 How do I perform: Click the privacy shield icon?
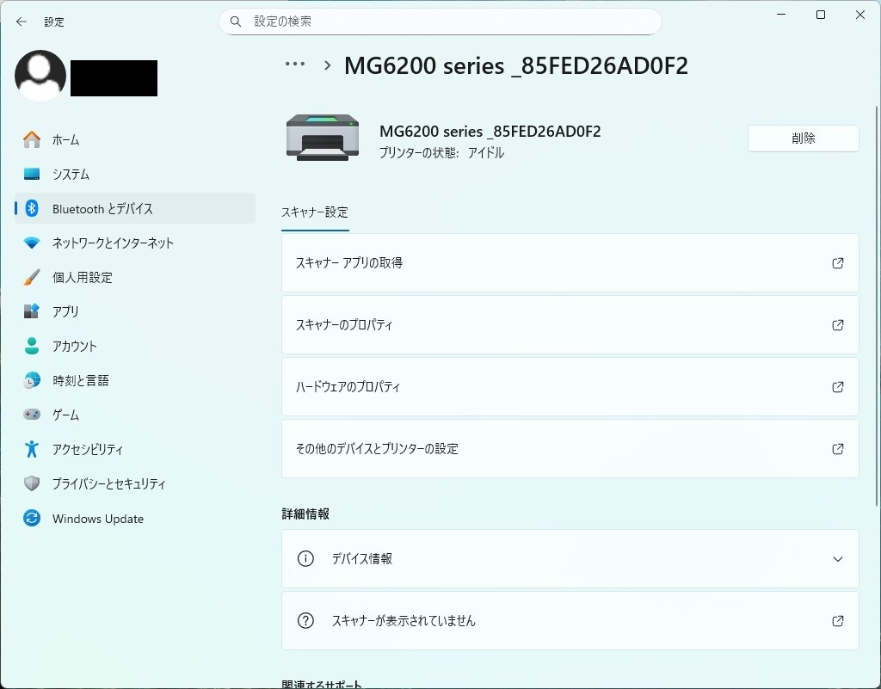[x=32, y=483]
